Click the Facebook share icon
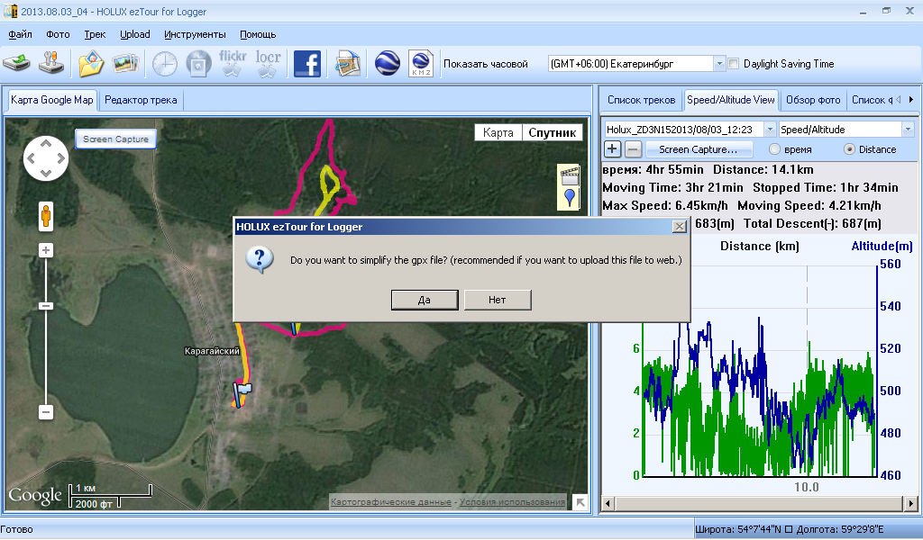 306,64
